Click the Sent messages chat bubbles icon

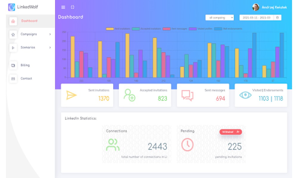point(187,95)
